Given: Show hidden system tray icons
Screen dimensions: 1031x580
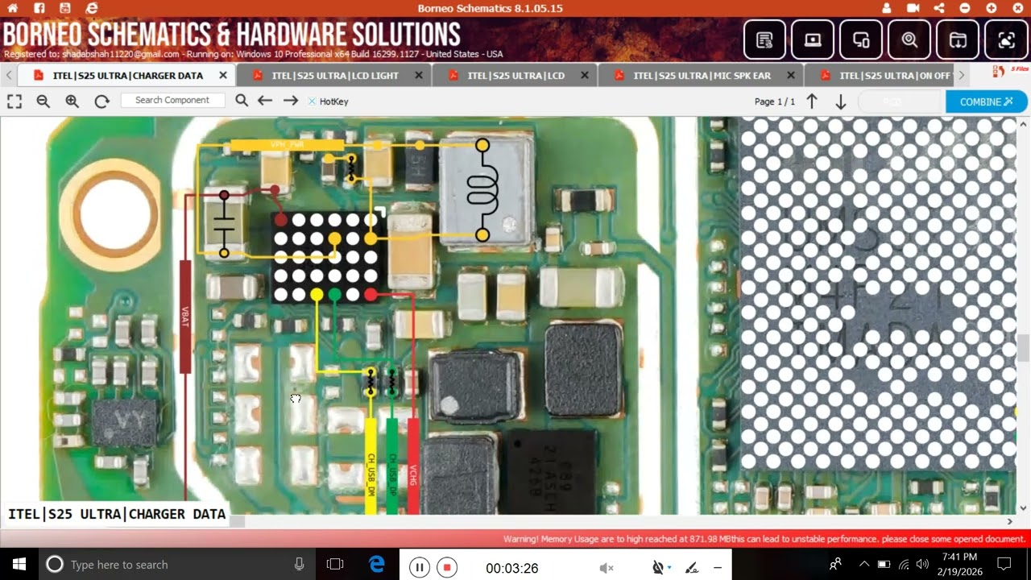Looking at the screenshot, I should pyautogui.click(x=864, y=564).
